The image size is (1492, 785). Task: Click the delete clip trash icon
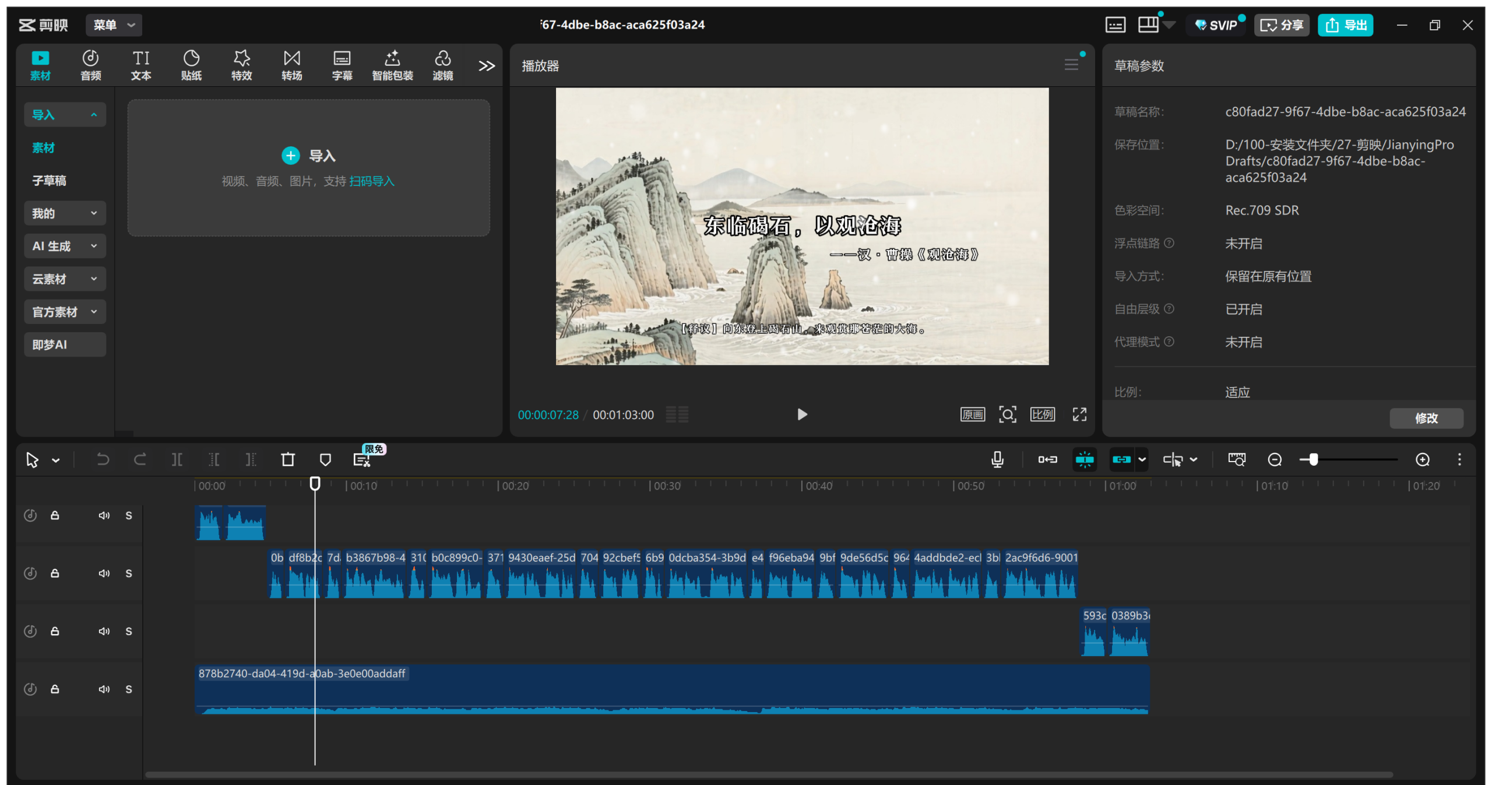click(x=288, y=460)
